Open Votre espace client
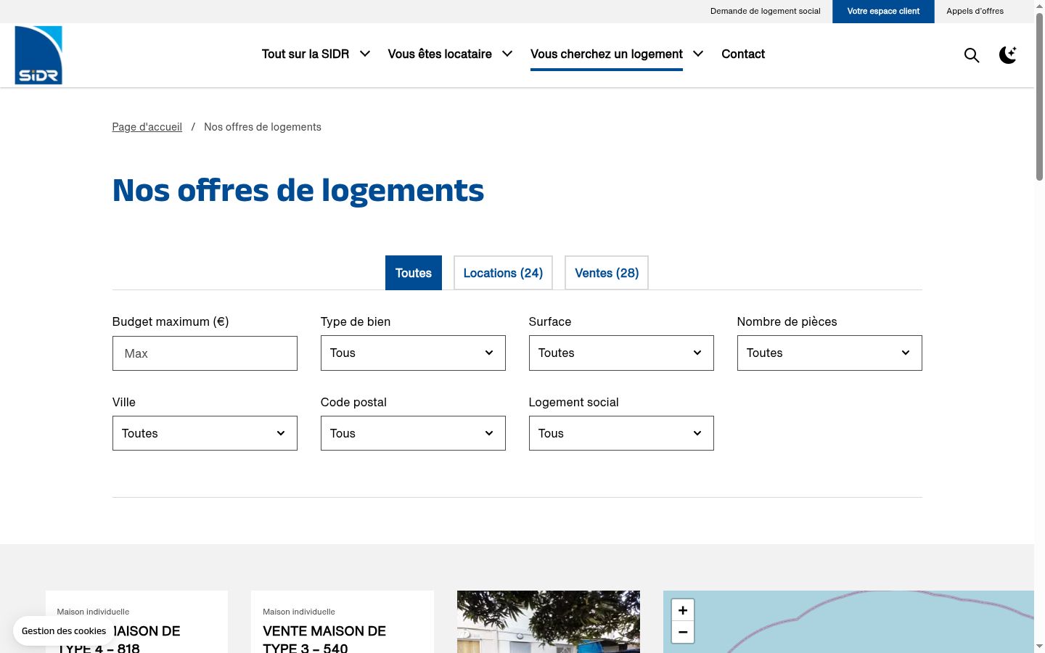This screenshot has height=653, width=1045. coord(883,12)
